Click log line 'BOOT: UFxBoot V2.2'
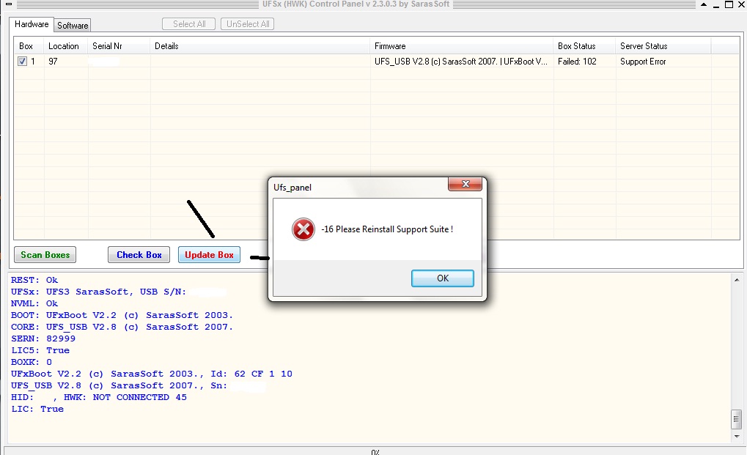The image size is (747, 455). tap(122, 316)
